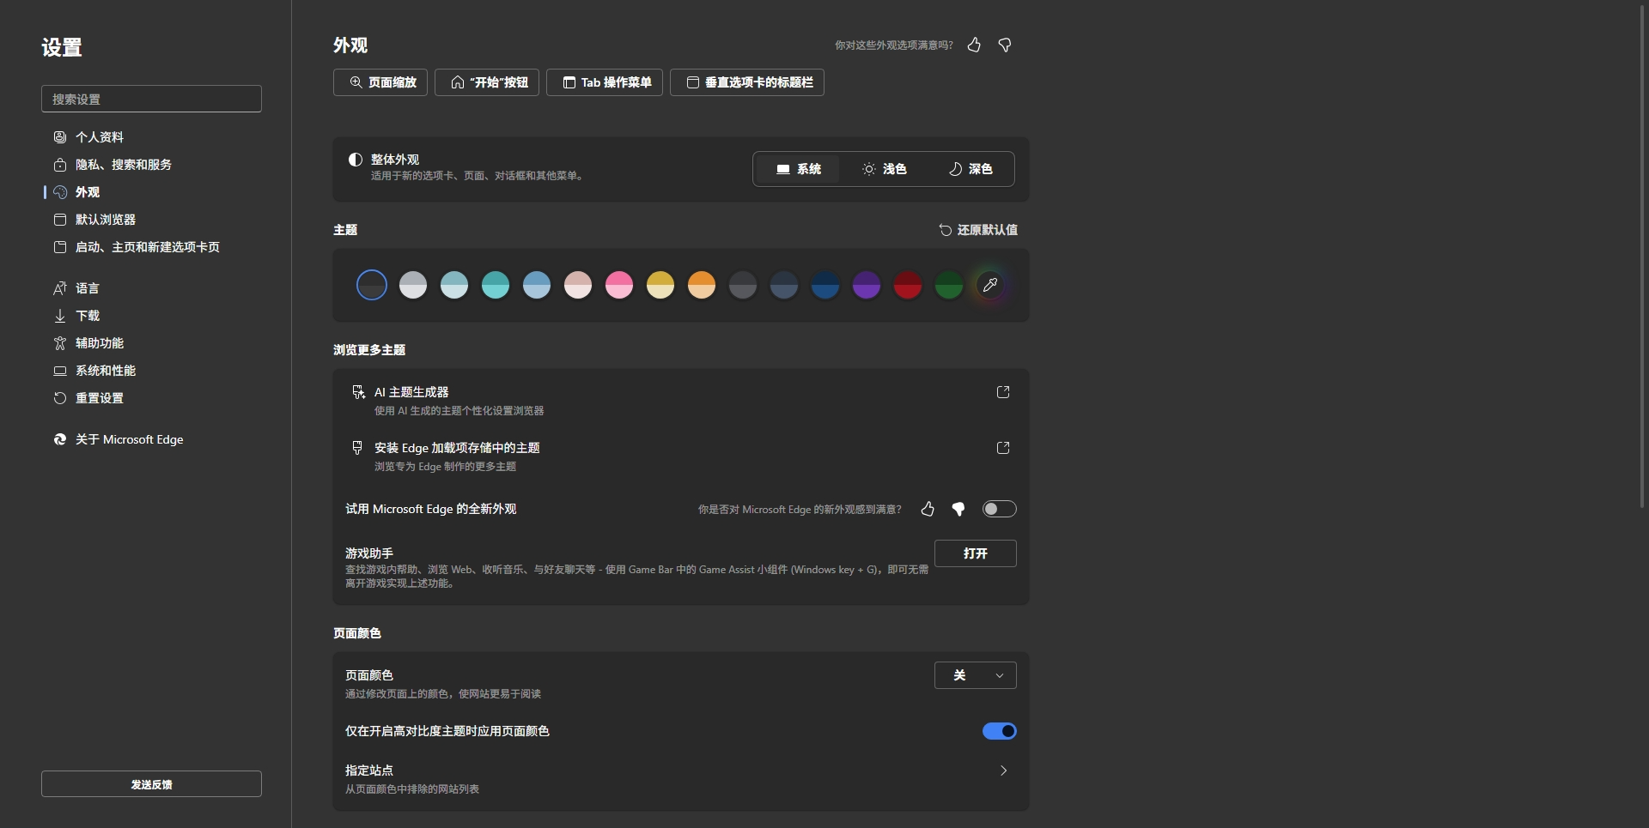Click thumbs-down icon beside the appearance feedback question
Image resolution: width=1649 pixels, height=828 pixels.
pyautogui.click(x=1005, y=45)
